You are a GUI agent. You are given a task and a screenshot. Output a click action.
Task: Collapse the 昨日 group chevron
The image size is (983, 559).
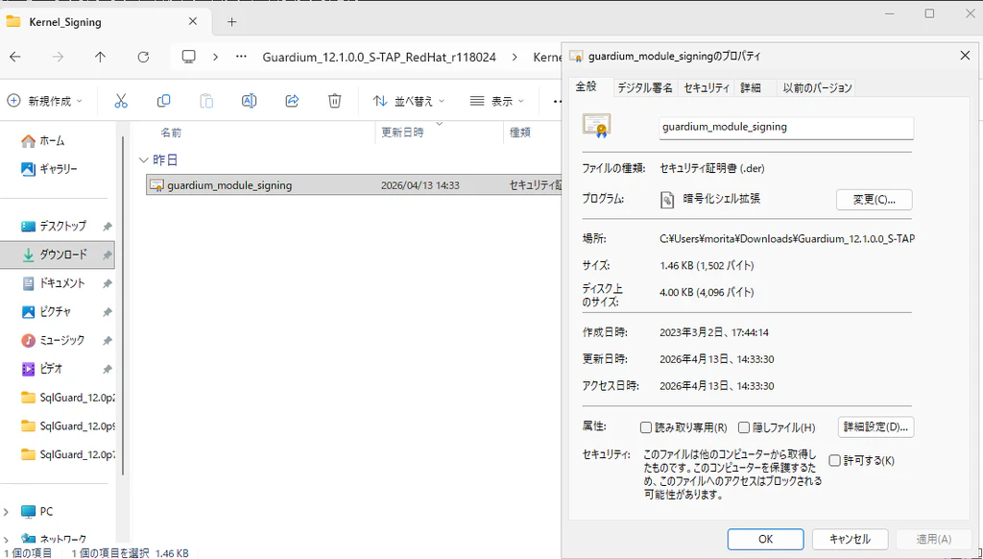[x=144, y=160]
